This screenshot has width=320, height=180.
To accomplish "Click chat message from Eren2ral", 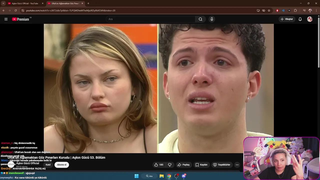I will coord(23,169).
